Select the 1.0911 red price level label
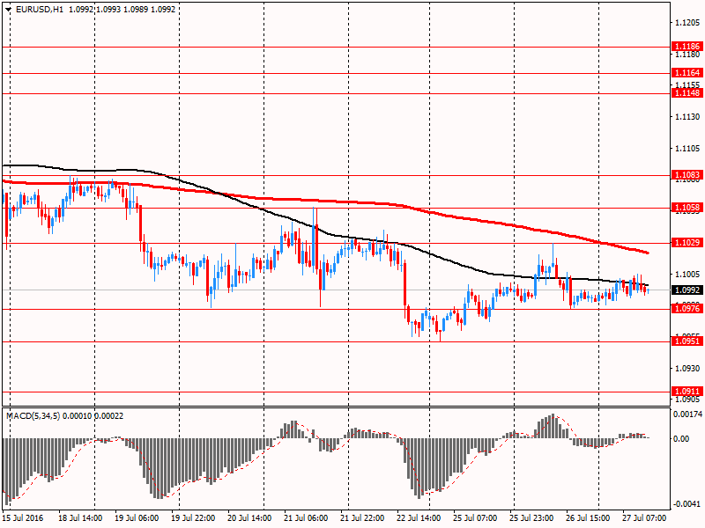 pos(687,392)
